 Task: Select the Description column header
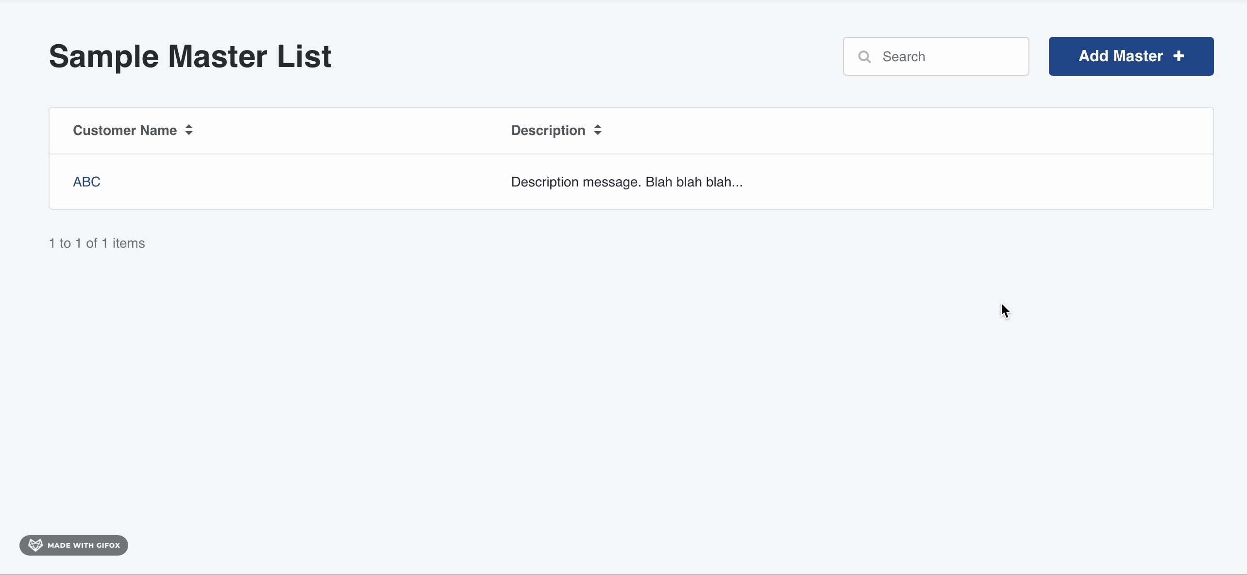click(548, 130)
